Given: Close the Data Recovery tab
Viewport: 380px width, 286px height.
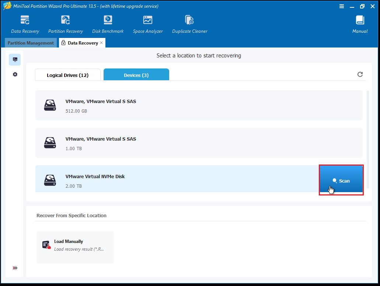Looking at the screenshot, I should (101, 43).
